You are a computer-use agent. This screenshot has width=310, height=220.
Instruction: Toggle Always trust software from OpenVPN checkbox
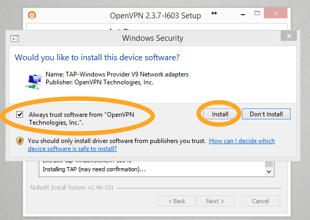[19, 114]
